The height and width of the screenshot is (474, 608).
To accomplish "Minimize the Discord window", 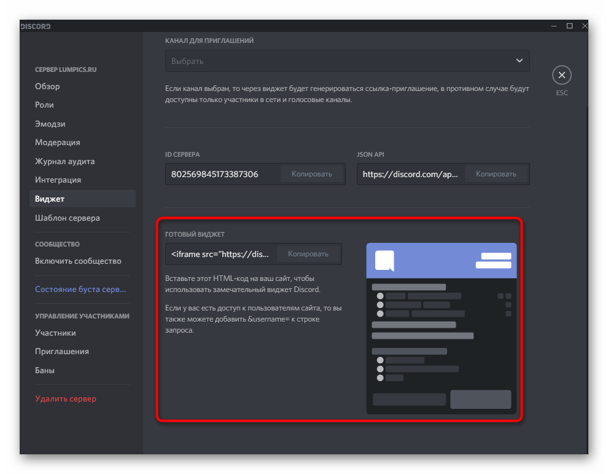I will [x=554, y=26].
